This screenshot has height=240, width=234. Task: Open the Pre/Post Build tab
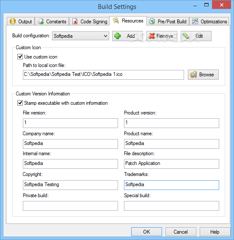coord(168,21)
